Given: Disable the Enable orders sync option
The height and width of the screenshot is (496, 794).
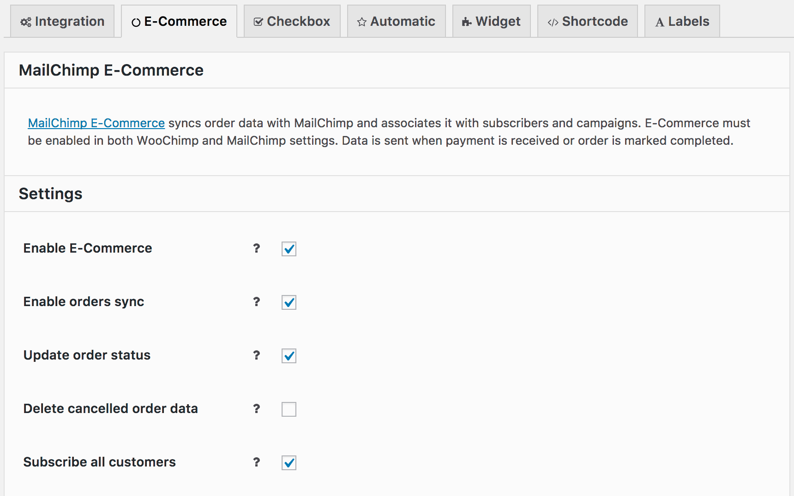Looking at the screenshot, I should tap(289, 302).
